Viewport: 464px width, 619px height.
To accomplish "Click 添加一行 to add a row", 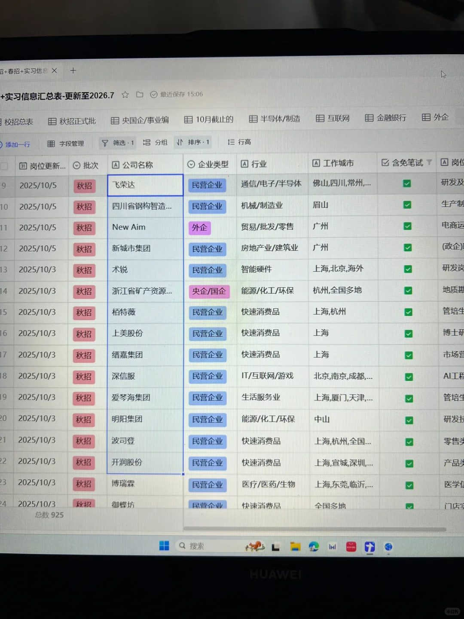I will pos(15,144).
